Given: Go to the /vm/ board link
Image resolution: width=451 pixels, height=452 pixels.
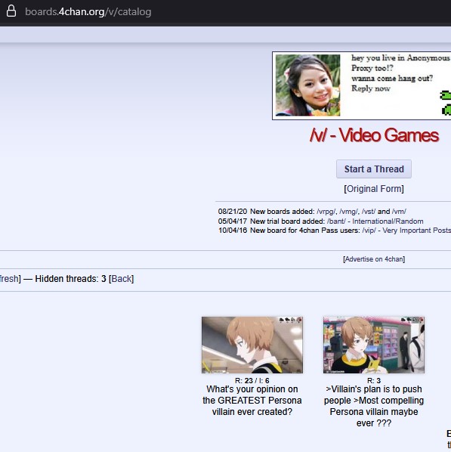Looking at the screenshot, I should (399, 212).
